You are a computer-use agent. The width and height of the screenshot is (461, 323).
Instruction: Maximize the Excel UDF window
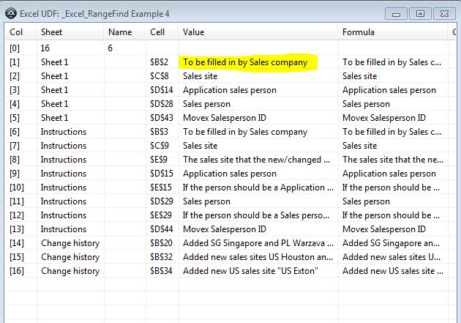coord(420,14)
